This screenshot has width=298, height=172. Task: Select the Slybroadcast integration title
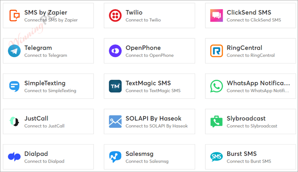coord(246,119)
